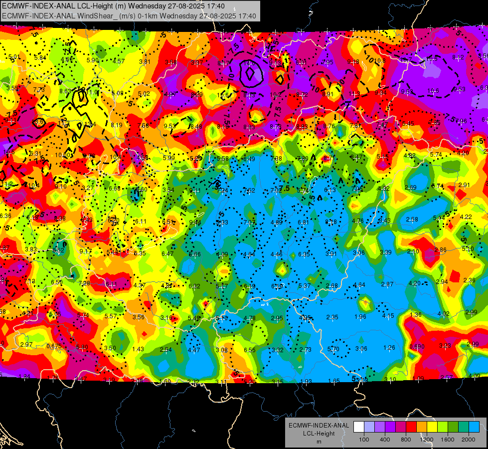Viewport: 488px width, 449px height.
Task: Click the grid value 4.57
Action: coord(119,61)
